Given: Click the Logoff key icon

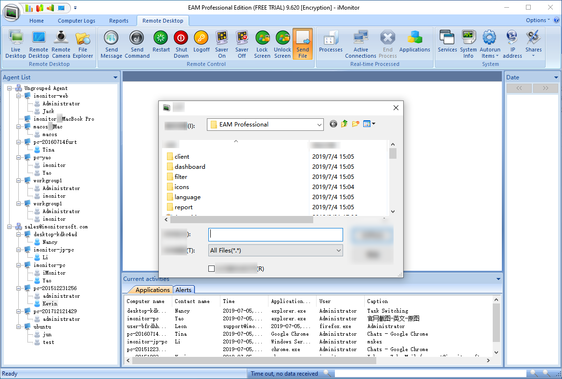Looking at the screenshot, I should [201, 41].
